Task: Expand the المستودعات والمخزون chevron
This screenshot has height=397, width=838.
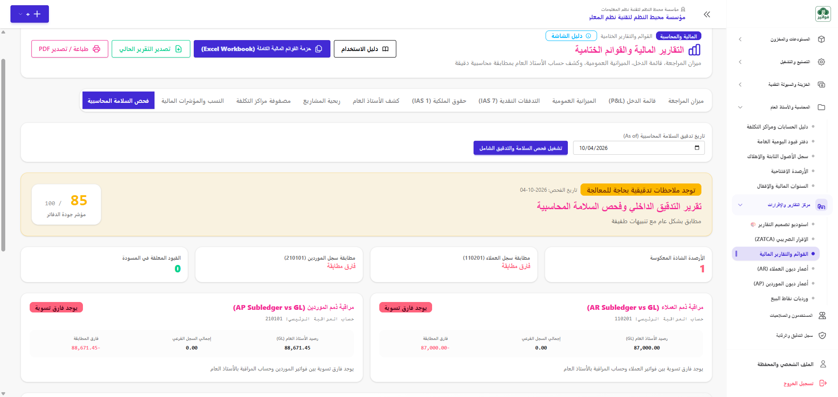Action: [740, 39]
